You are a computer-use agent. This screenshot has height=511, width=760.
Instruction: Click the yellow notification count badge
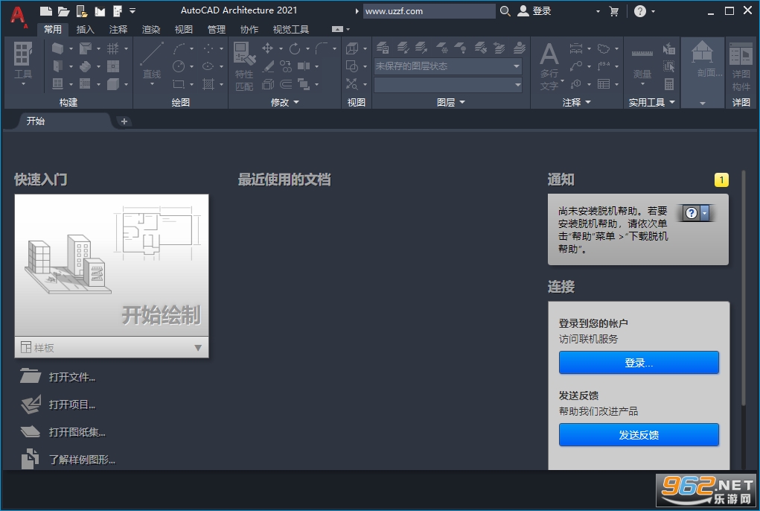[722, 180]
